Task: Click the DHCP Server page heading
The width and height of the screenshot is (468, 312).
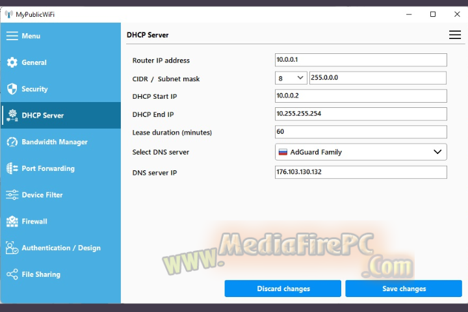Action: (148, 35)
